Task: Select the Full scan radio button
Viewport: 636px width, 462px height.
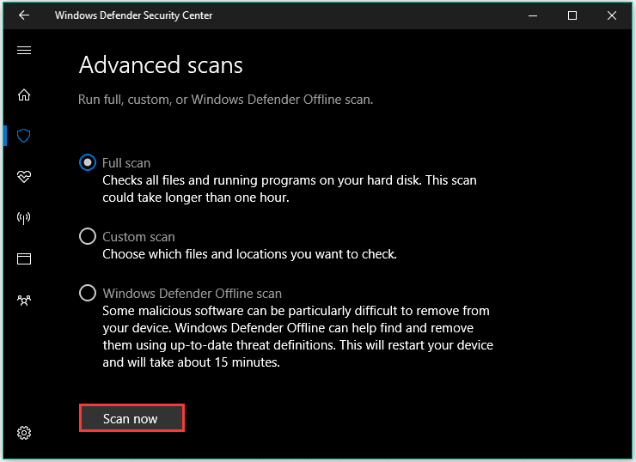Action: [x=88, y=162]
